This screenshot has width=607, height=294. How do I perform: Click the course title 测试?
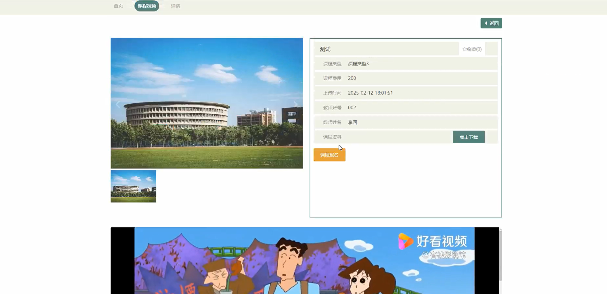point(324,49)
